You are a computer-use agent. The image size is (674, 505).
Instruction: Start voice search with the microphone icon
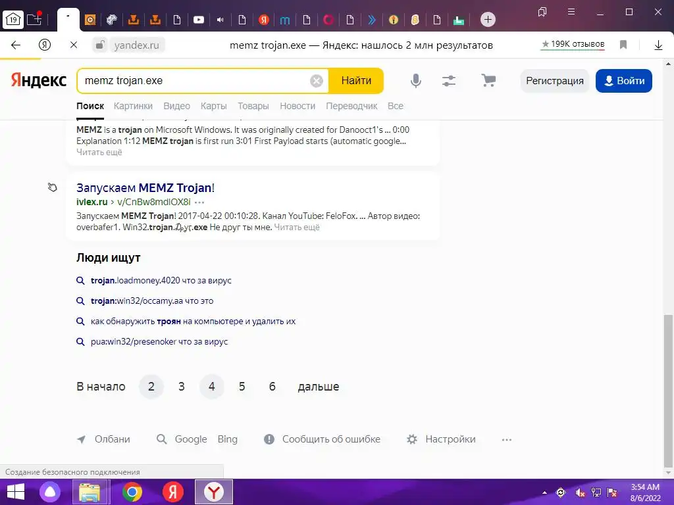click(x=416, y=81)
